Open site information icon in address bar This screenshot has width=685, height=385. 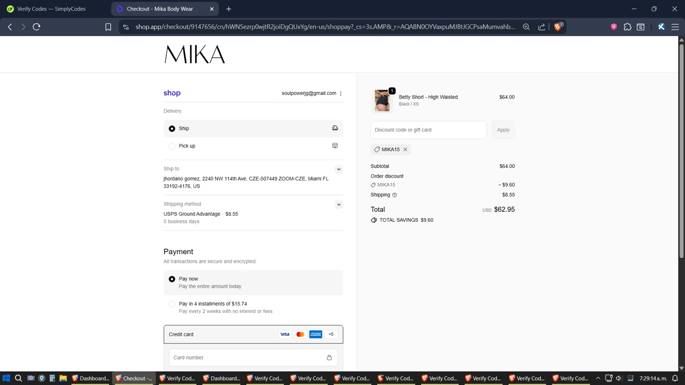pyautogui.click(x=126, y=27)
